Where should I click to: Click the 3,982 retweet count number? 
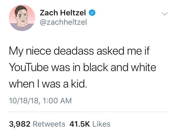20,124
